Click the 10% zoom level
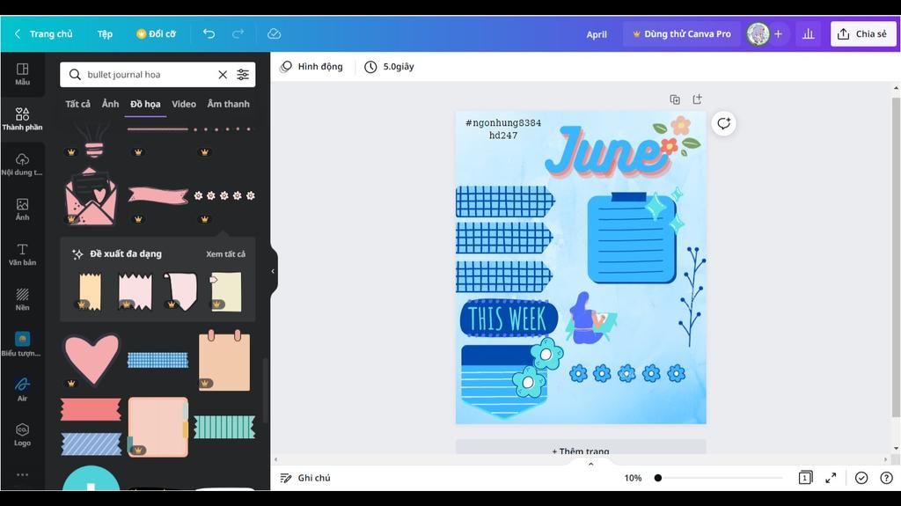The width and height of the screenshot is (901, 506). click(x=633, y=478)
